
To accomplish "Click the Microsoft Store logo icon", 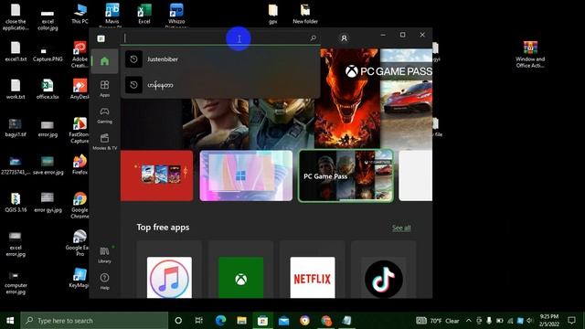I will point(101,38).
